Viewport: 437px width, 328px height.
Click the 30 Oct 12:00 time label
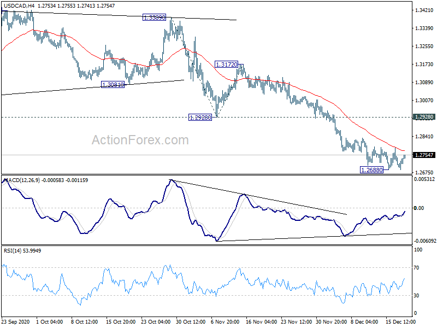point(190,321)
